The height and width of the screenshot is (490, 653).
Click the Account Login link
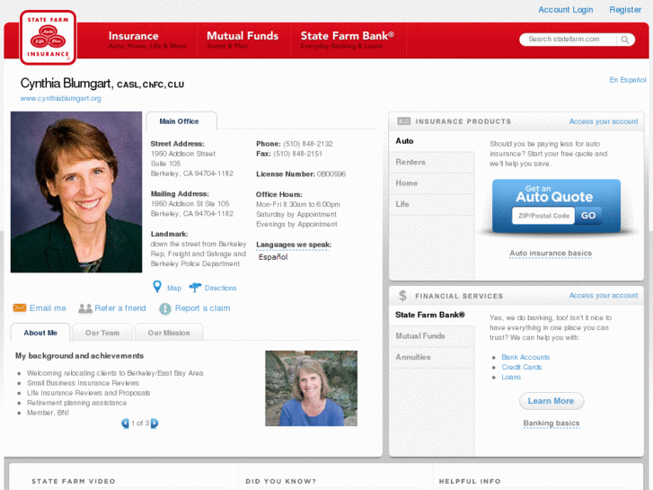coord(566,10)
